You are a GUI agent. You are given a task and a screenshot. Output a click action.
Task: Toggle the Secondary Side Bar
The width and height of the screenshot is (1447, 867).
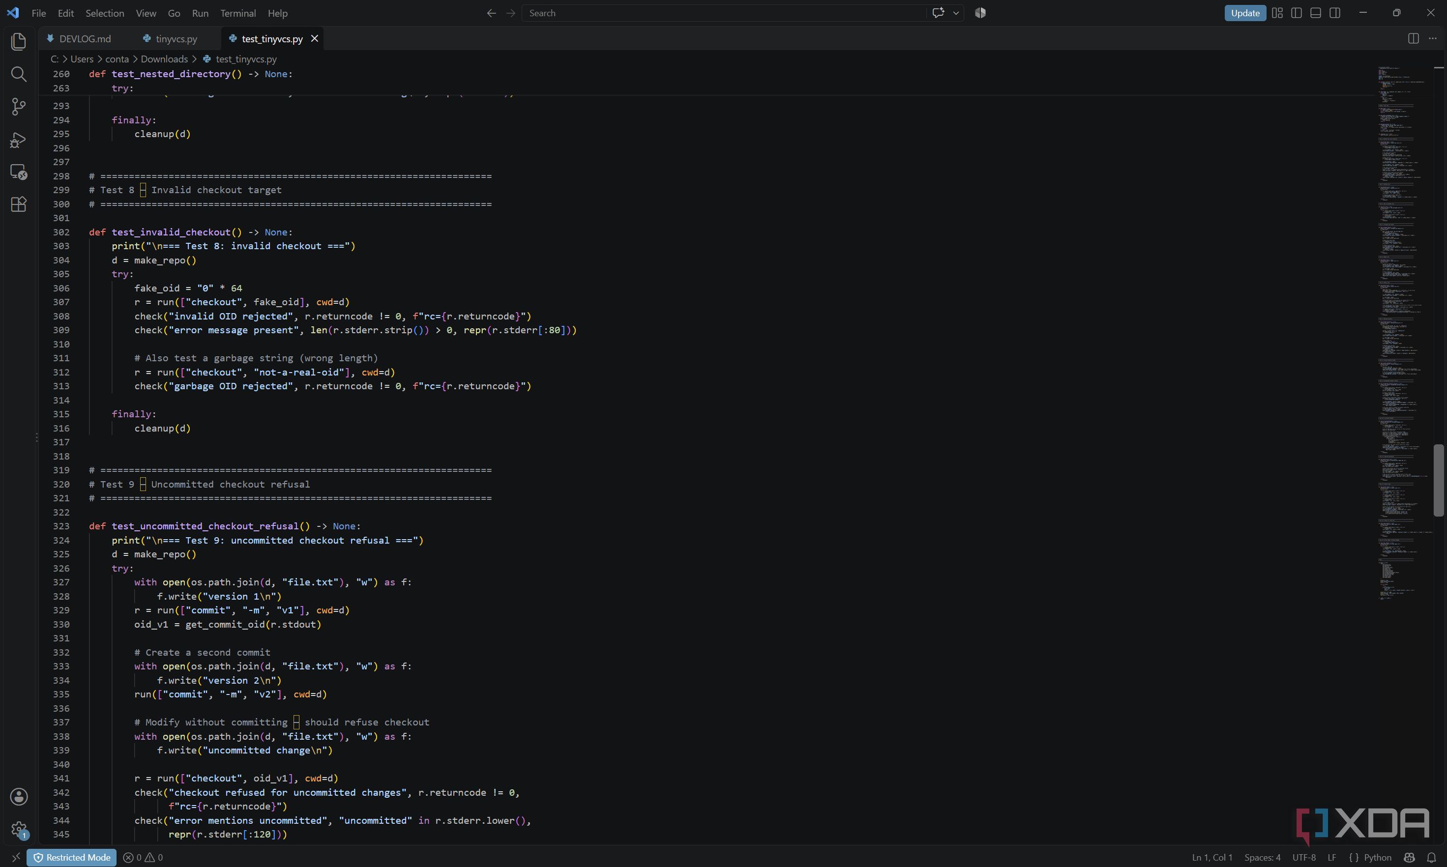point(1335,13)
